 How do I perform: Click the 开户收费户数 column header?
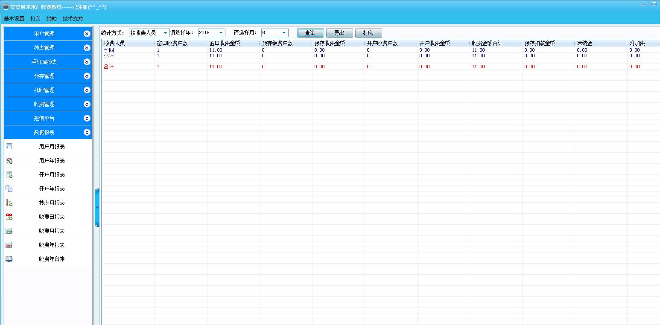(x=391, y=43)
